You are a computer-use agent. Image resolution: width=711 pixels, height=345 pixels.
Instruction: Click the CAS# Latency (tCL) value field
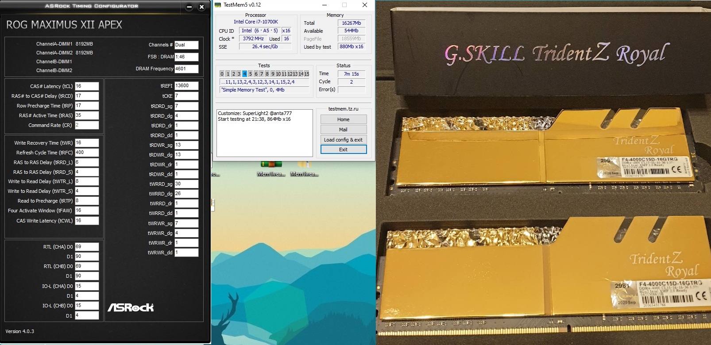point(87,86)
